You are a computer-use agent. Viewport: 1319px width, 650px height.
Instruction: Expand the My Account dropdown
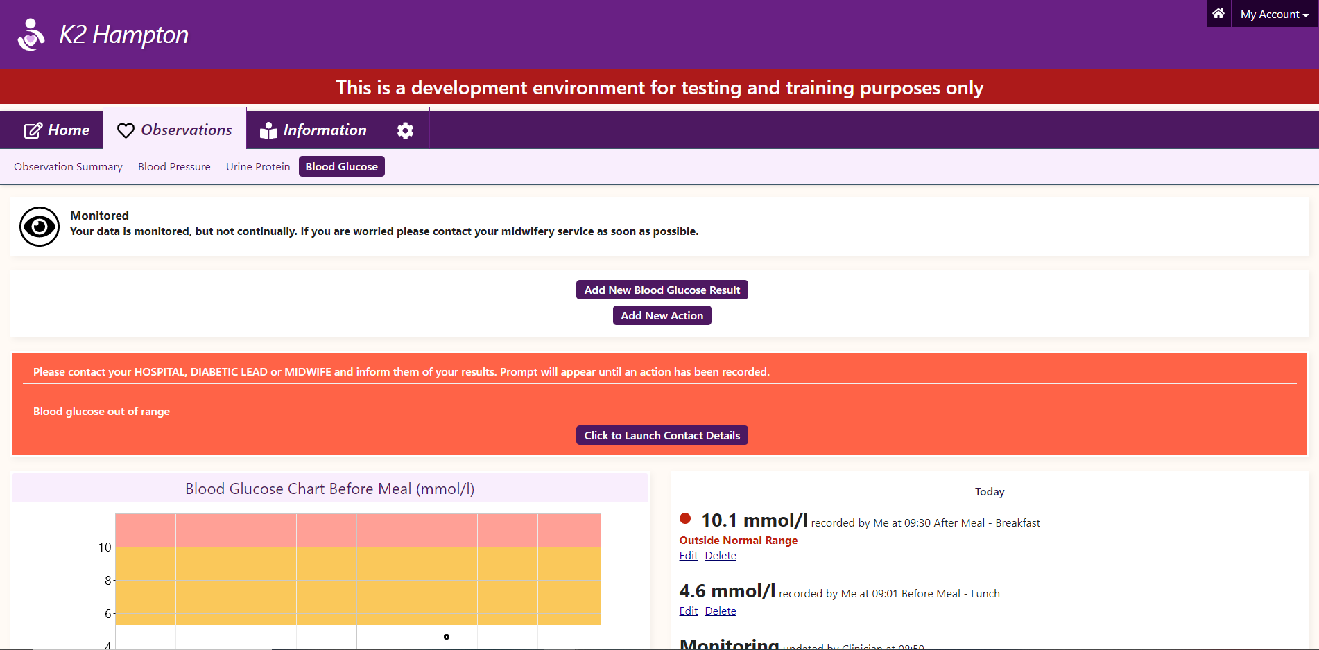pyautogui.click(x=1275, y=14)
